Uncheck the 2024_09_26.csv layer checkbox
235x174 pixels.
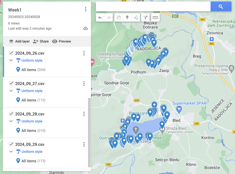11,53
